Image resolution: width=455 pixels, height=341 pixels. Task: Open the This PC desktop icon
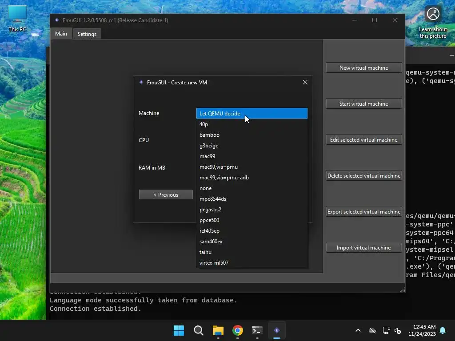[x=17, y=19]
